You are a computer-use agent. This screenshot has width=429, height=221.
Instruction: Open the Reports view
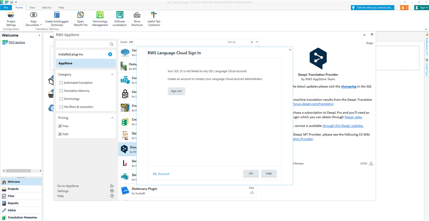21,203
